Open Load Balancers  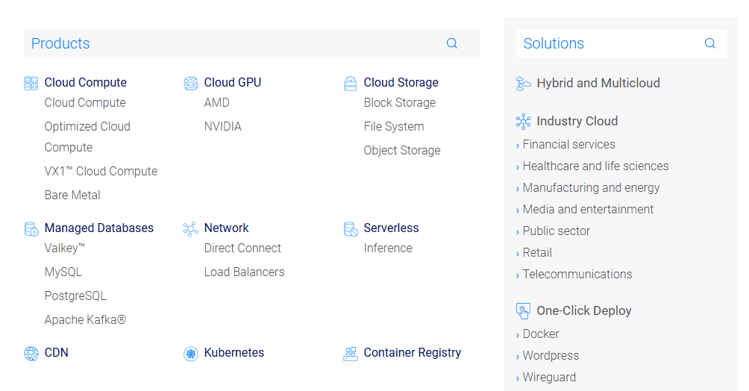tap(244, 272)
